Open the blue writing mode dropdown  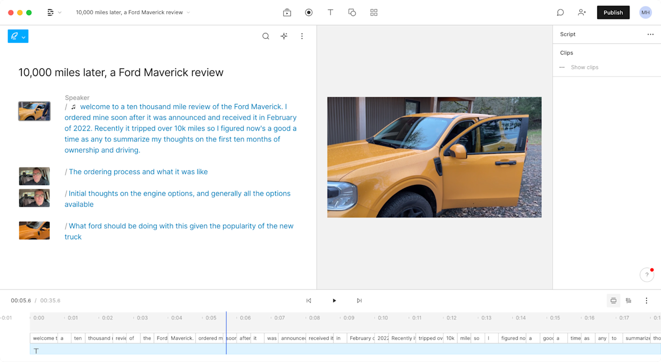tap(18, 36)
